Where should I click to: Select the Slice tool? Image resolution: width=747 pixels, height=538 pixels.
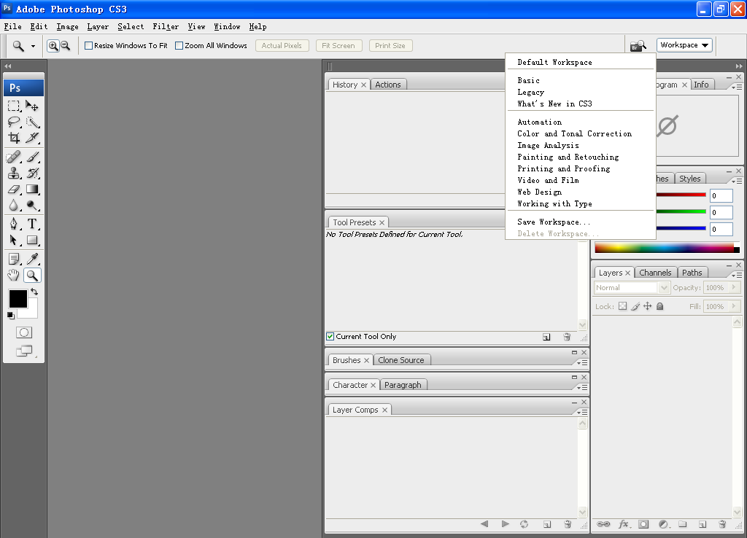tap(32, 138)
